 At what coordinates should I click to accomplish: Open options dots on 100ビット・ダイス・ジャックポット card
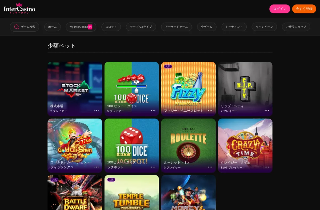click(x=153, y=167)
